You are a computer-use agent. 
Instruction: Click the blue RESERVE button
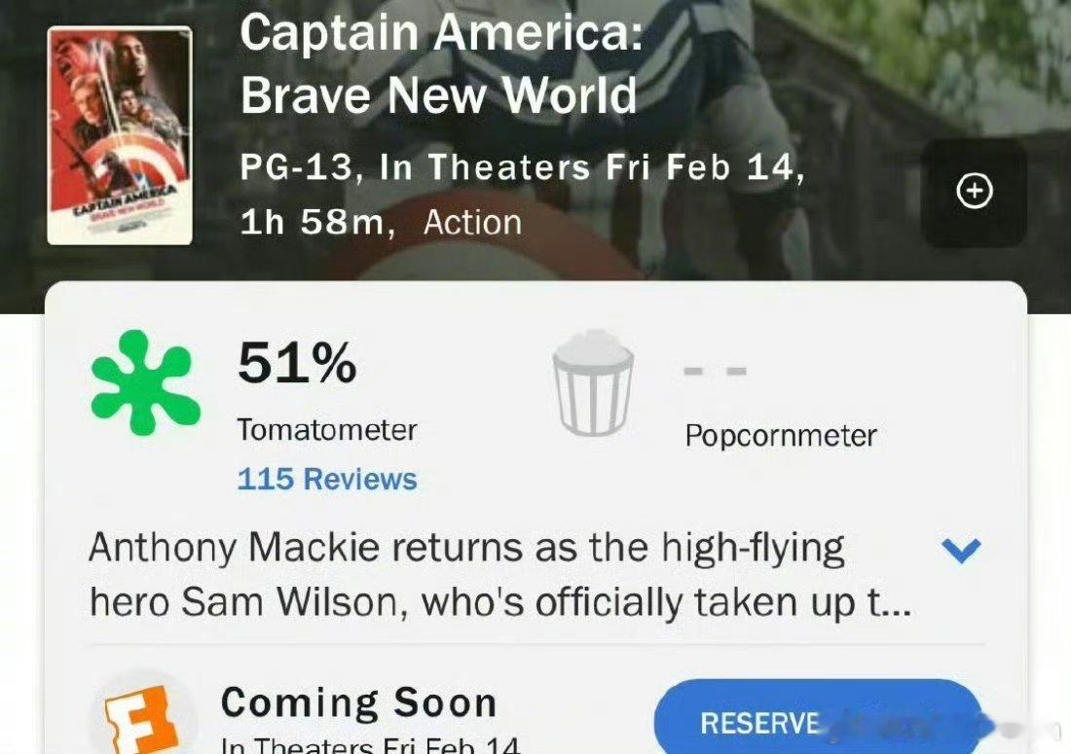pyautogui.click(x=818, y=716)
